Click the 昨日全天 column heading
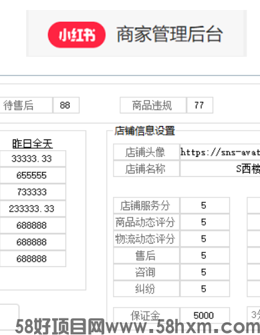Viewport: 260px width, 335px height. coord(32,143)
